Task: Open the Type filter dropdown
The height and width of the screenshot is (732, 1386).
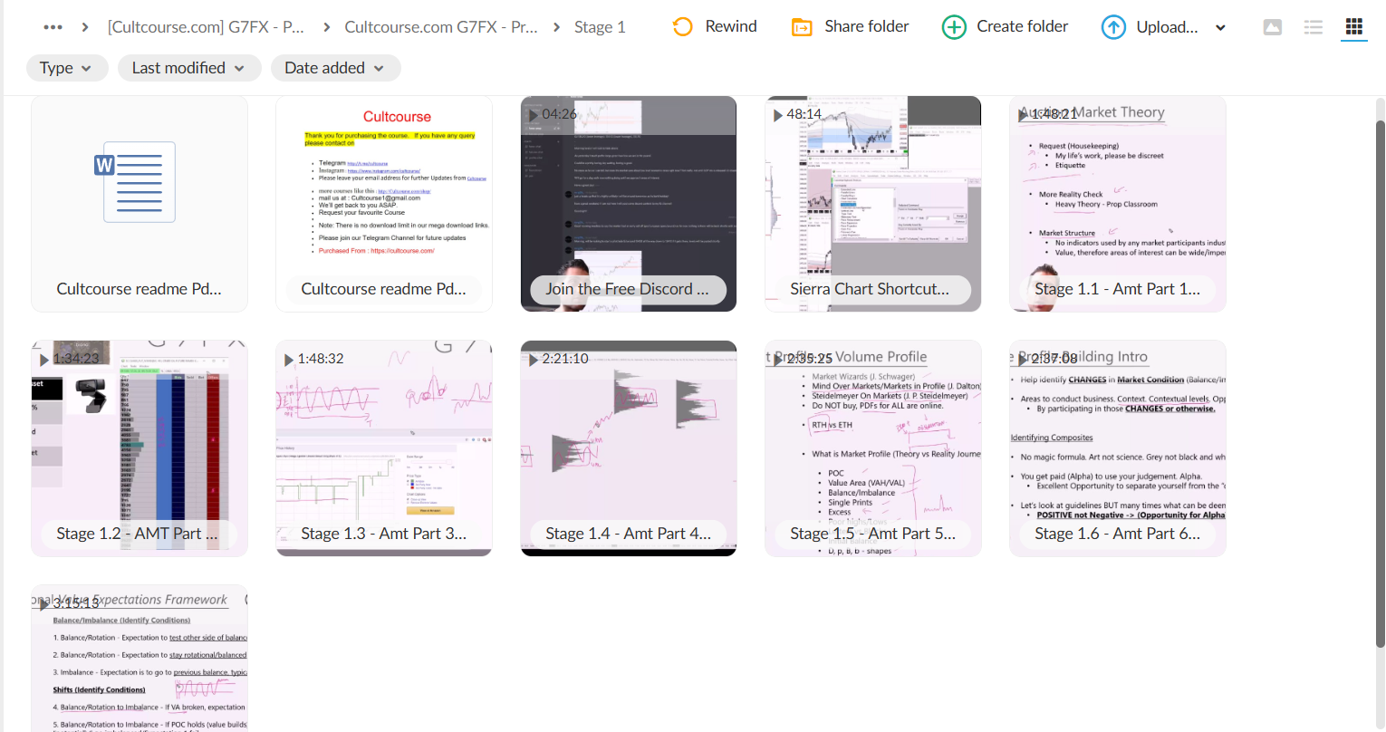Action: click(67, 68)
